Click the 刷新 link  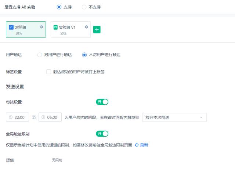coord(144,145)
